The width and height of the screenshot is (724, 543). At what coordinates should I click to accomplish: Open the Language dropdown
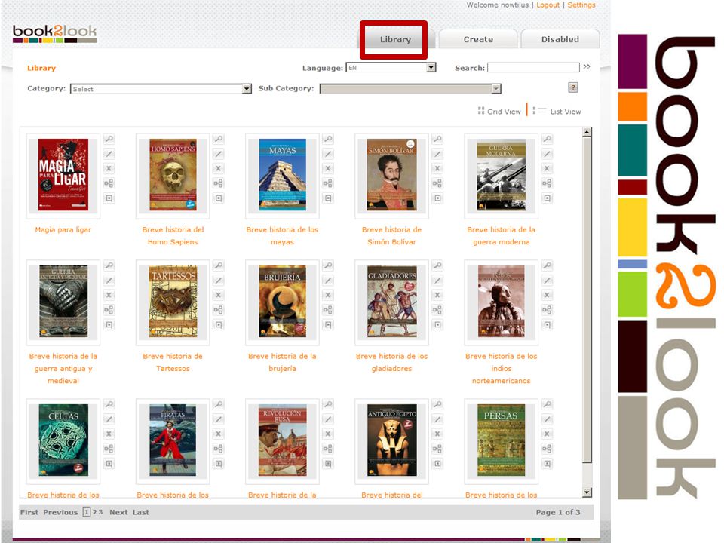click(x=391, y=68)
